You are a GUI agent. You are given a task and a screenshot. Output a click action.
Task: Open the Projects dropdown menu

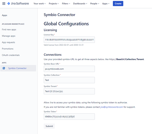click(54, 4)
